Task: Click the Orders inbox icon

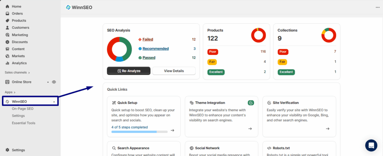Action: (x=7, y=13)
